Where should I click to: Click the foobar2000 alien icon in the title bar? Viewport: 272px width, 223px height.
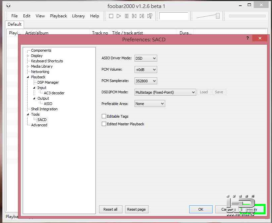coord(8,6)
